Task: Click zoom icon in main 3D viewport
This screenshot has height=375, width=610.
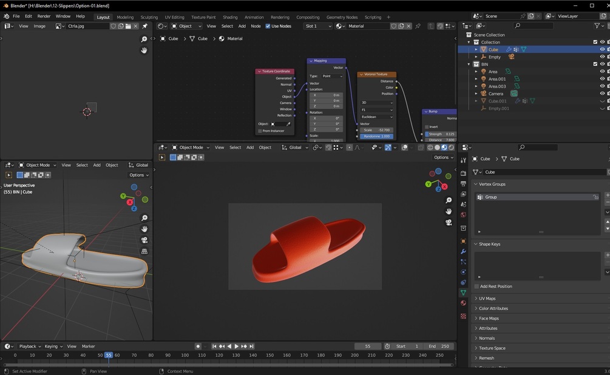Action: click(x=449, y=200)
